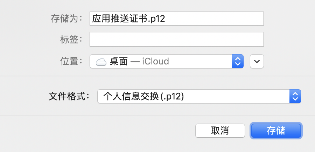Click inside the 存储为 filename field
Screen dimensions: 315x152
click(177, 19)
